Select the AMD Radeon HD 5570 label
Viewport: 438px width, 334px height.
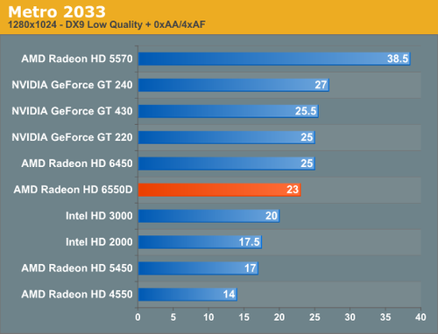point(77,59)
